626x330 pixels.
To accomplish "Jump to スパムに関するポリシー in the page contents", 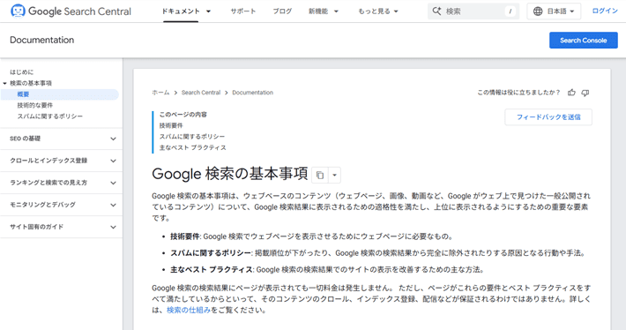I will 192,137.
